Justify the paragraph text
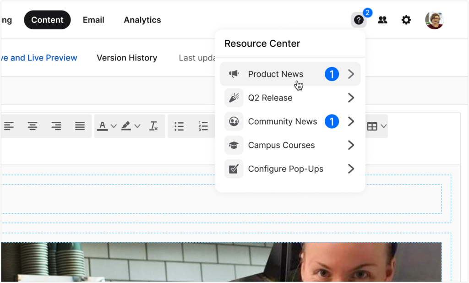This screenshot has width=469, height=283. [x=80, y=126]
